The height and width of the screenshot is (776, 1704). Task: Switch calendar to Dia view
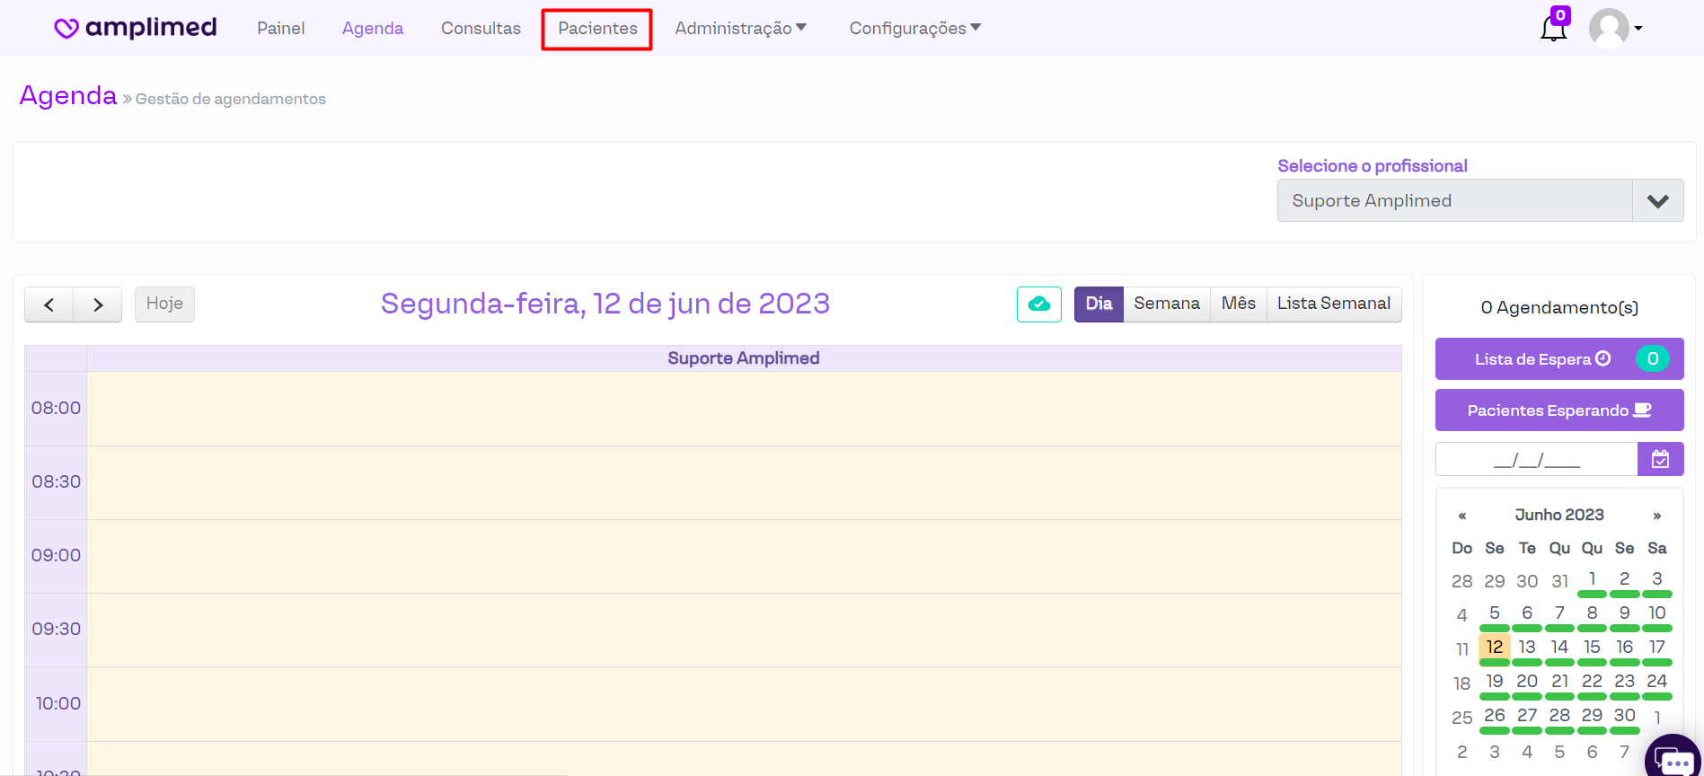(1099, 304)
